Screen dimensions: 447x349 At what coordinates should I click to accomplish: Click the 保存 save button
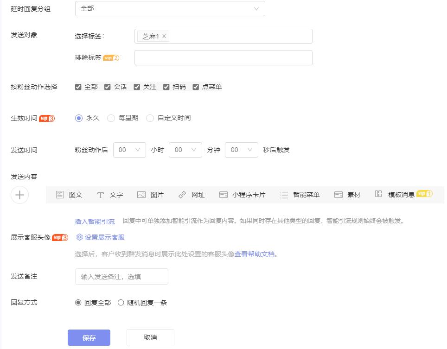(x=89, y=337)
